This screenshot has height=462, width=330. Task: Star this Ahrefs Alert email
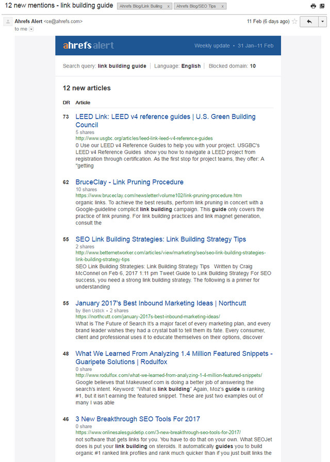[294, 22]
